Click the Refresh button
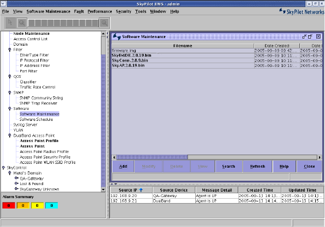The image size is (325, 227). click(257, 167)
